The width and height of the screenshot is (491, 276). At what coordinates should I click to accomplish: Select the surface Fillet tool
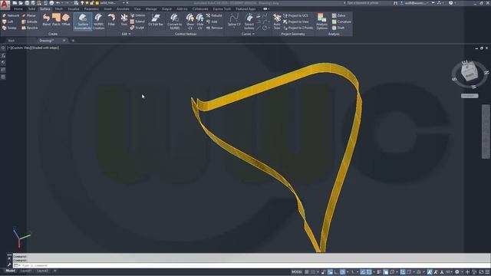click(x=111, y=20)
